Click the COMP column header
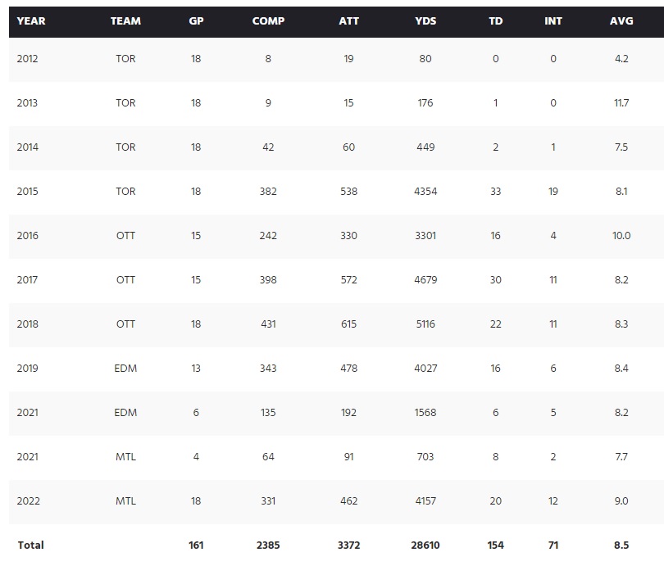 tap(268, 20)
